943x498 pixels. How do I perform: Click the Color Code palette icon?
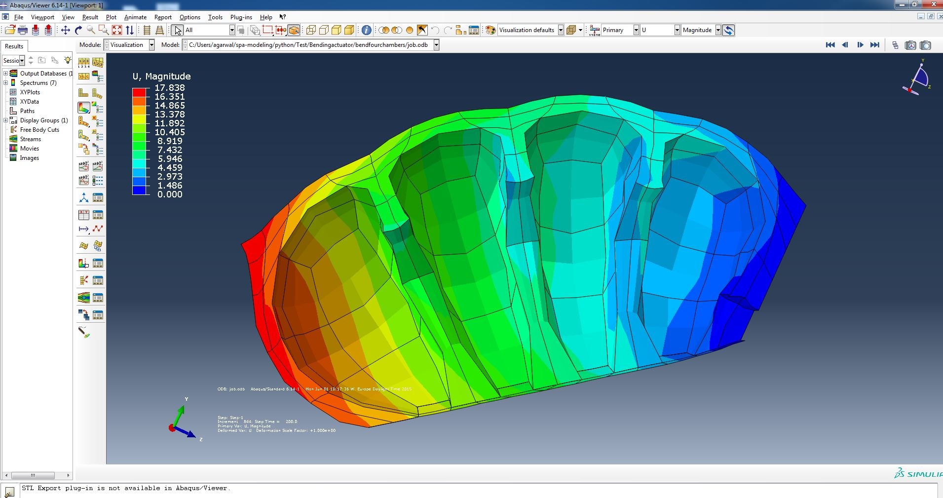[490, 30]
